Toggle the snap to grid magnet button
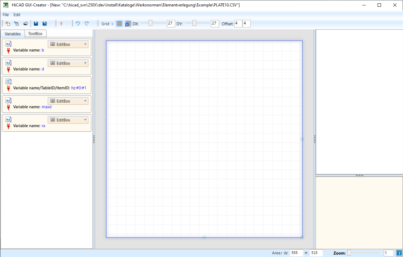The image size is (403, 257). (128, 24)
